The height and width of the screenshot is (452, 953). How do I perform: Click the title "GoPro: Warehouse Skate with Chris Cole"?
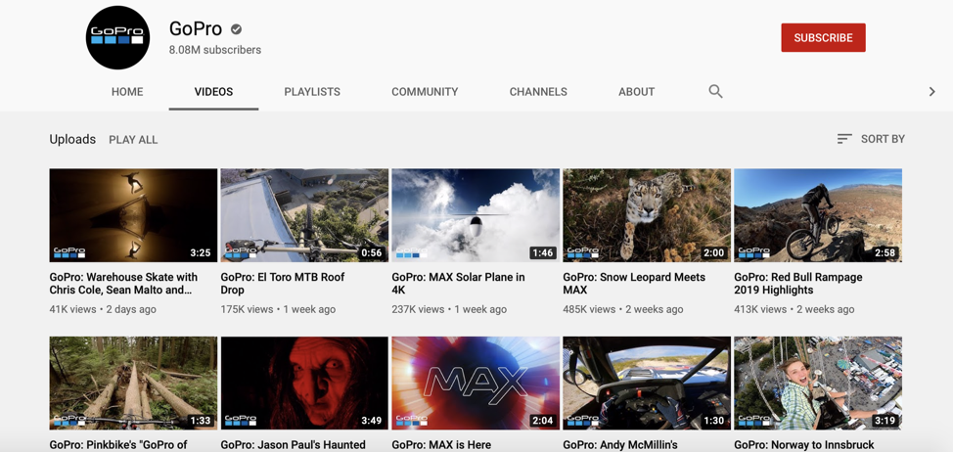(123, 283)
